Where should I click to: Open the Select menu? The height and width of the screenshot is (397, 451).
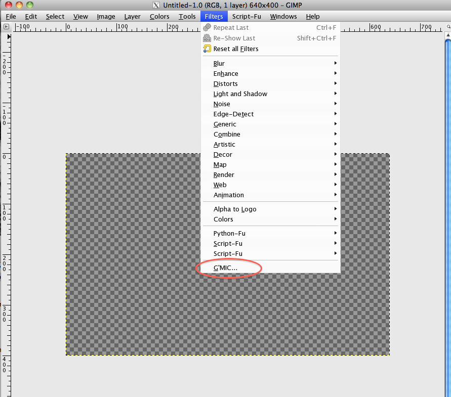55,16
